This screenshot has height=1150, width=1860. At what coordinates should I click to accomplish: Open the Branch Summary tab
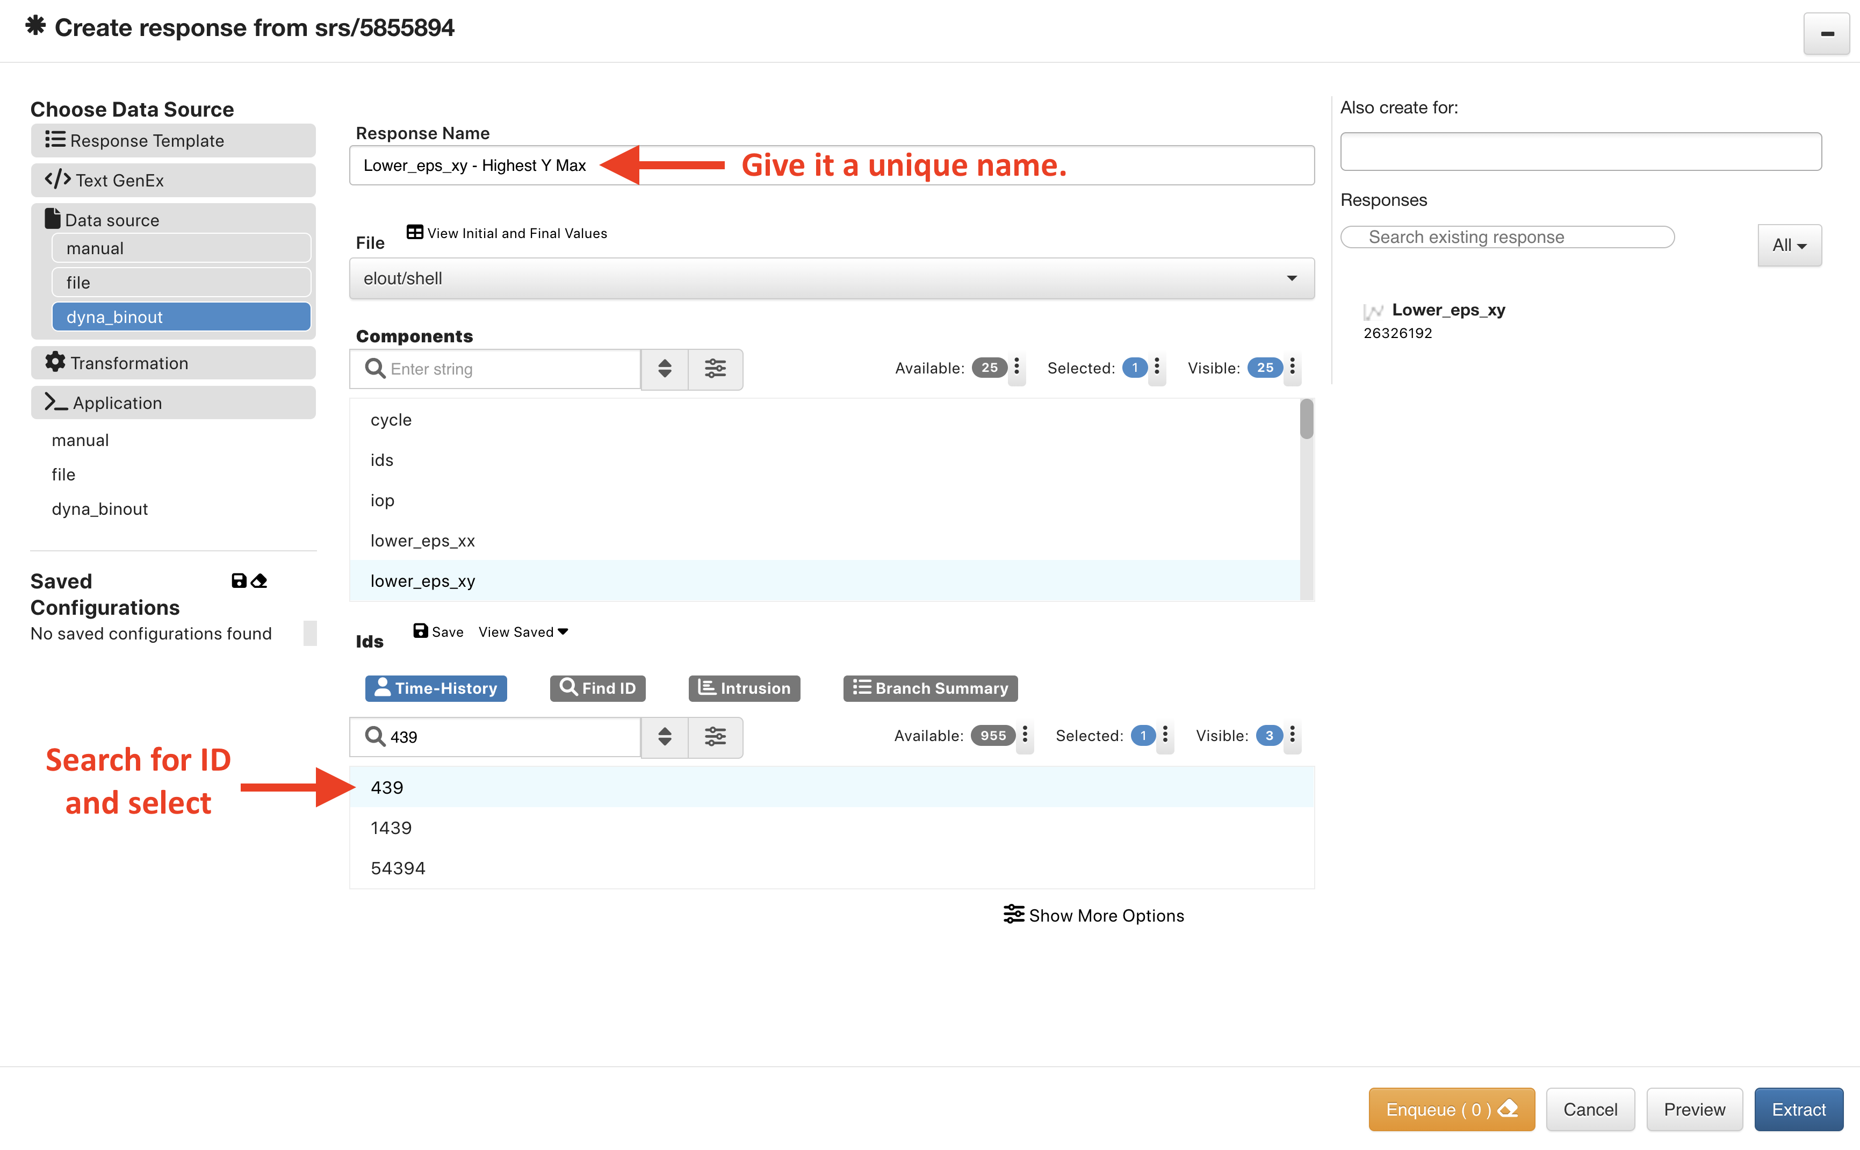coord(930,687)
